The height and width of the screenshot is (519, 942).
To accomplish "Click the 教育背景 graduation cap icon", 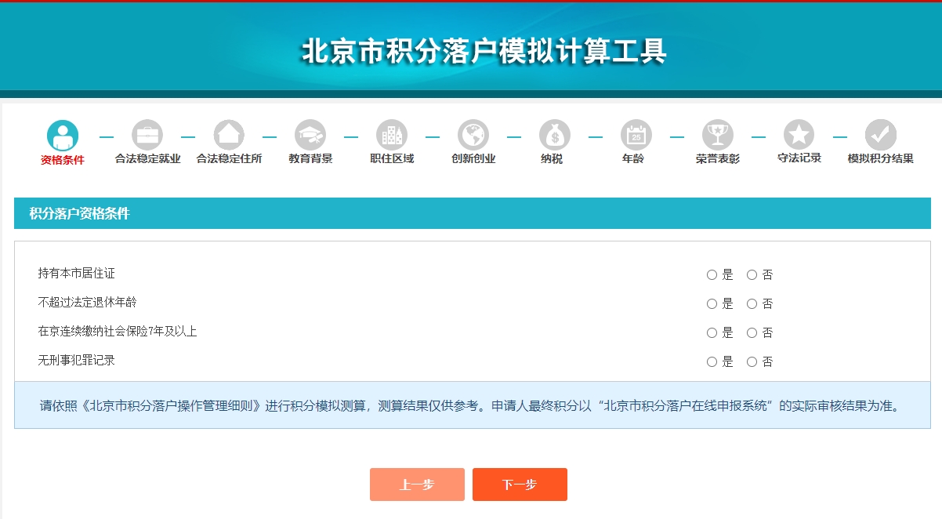I will (310, 136).
